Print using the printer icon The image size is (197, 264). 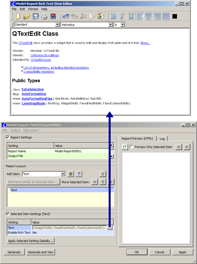click(x=44, y=16)
